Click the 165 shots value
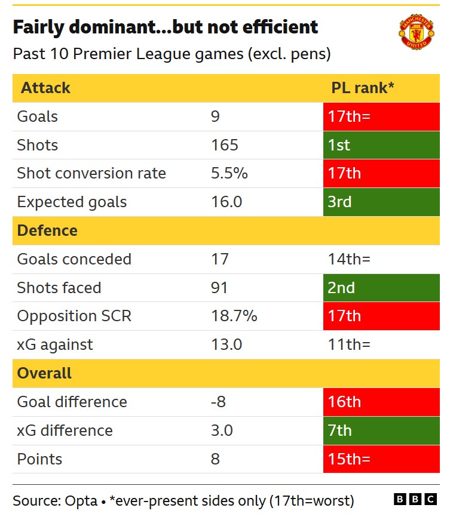The height and width of the screenshot is (520, 450). coord(224,145)
